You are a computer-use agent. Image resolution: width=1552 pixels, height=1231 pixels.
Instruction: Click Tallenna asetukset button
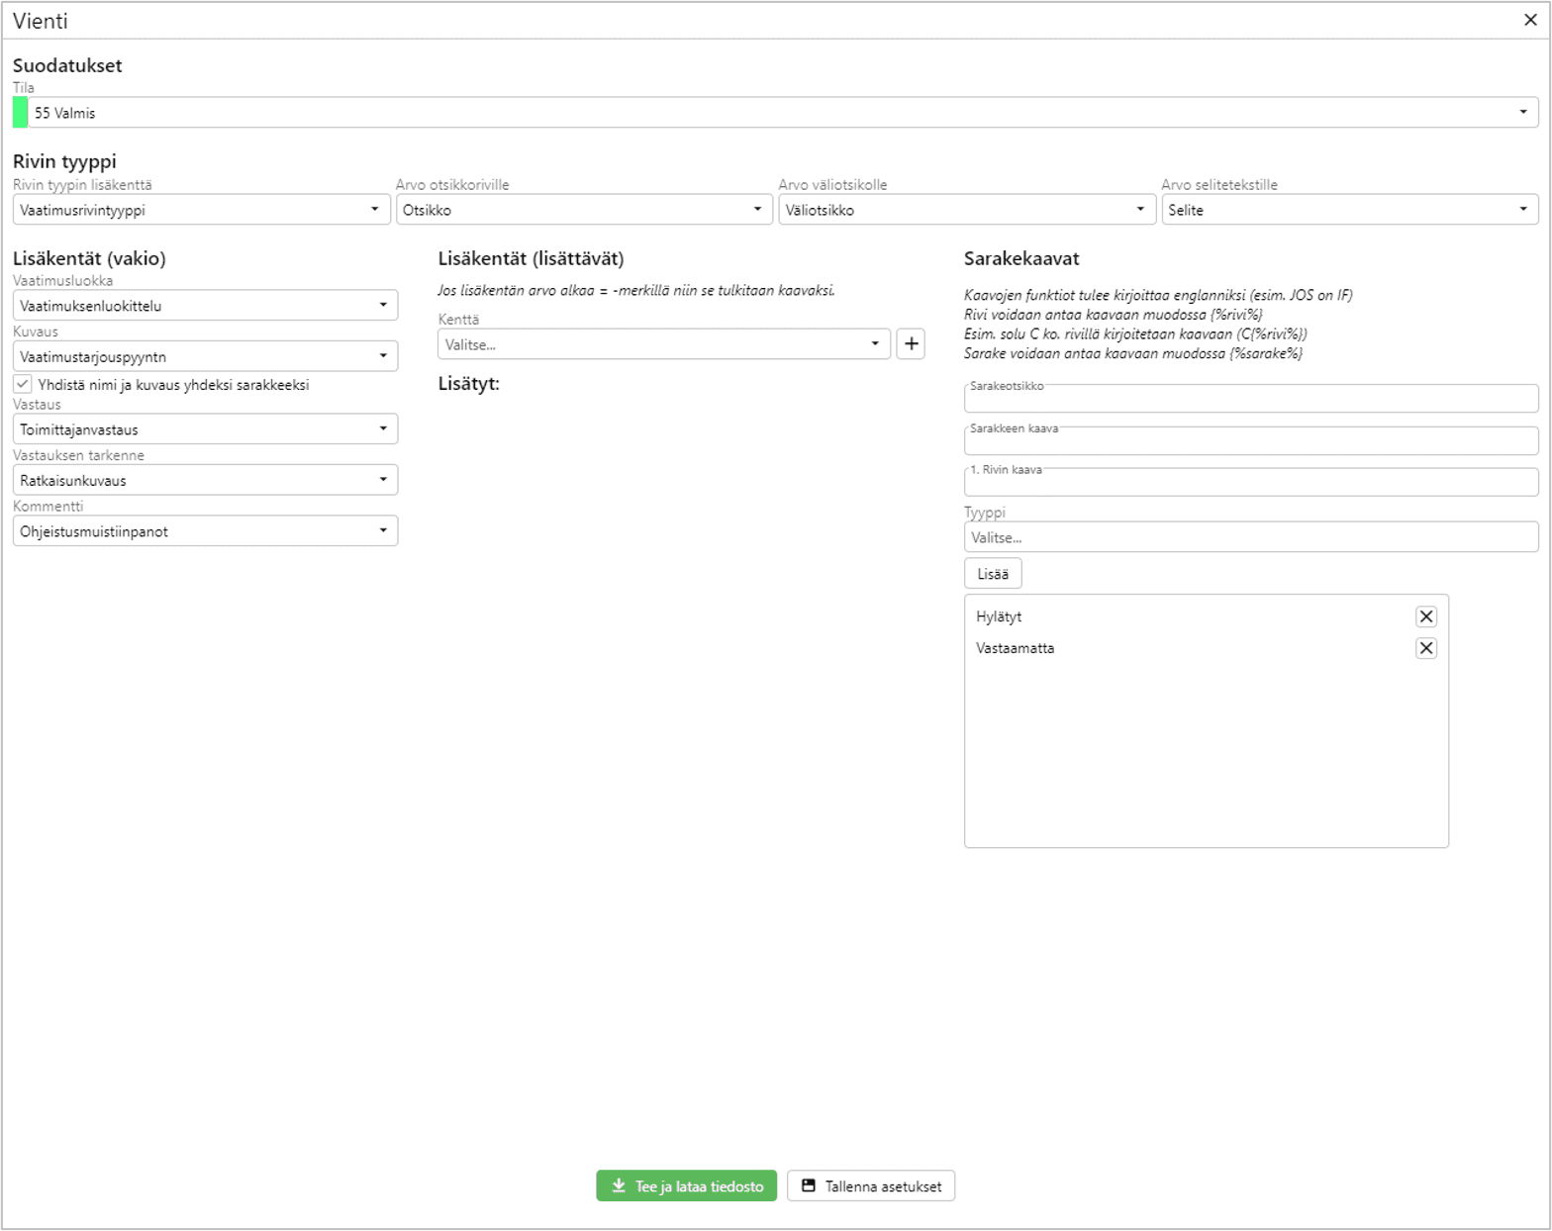point(871,1185)
